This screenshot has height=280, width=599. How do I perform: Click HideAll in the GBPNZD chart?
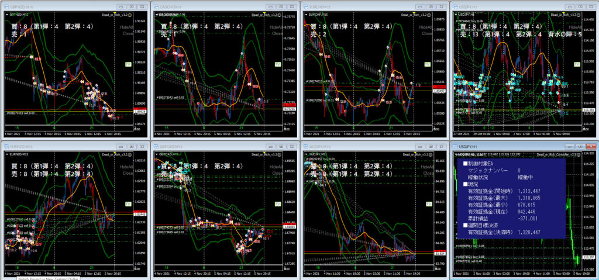(126, 27)
